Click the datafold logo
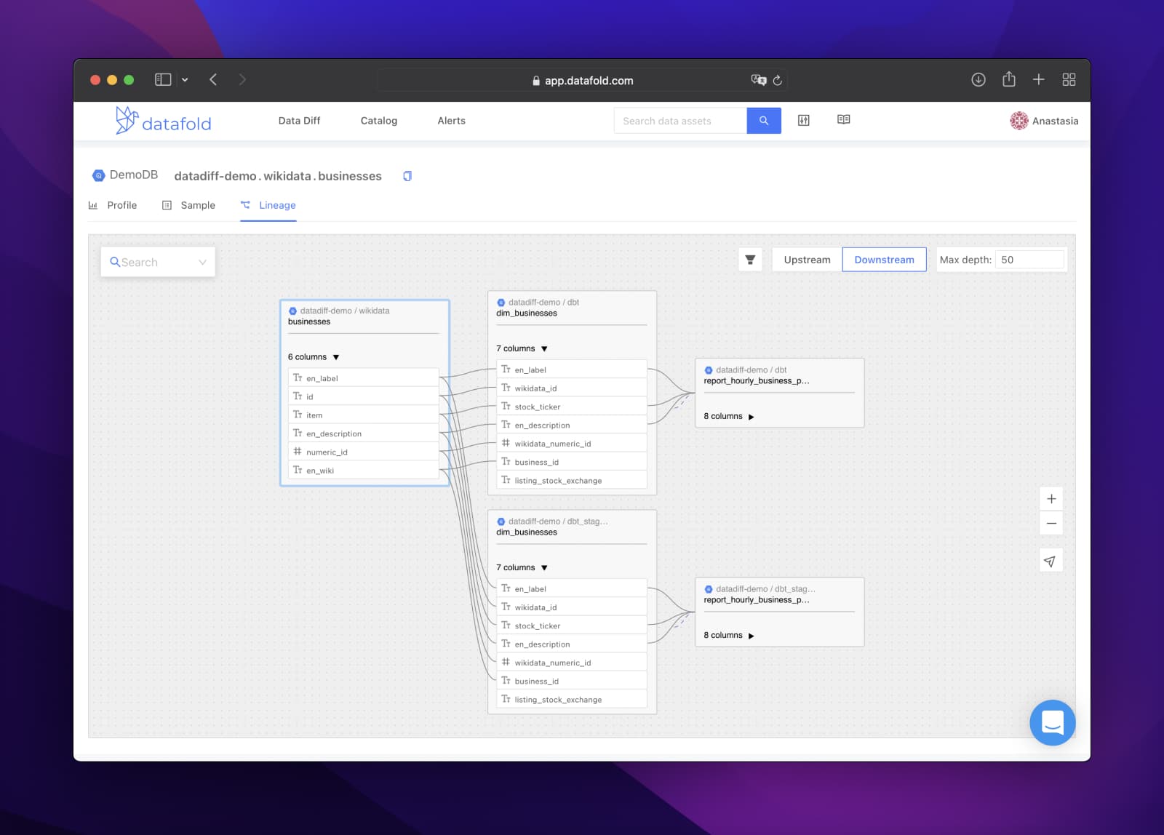 (x=163, y=121)
